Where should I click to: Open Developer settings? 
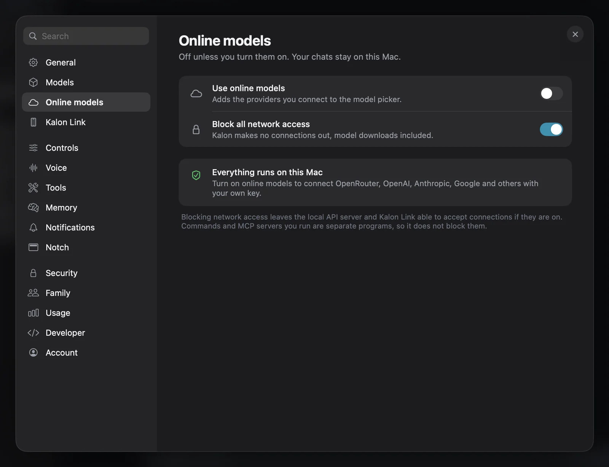click(x=86, y=333)
